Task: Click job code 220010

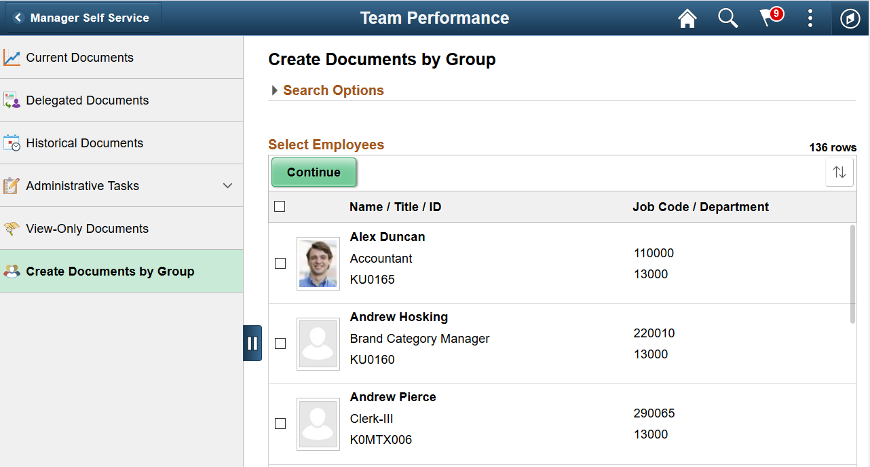Action: (x=654, y=333)
